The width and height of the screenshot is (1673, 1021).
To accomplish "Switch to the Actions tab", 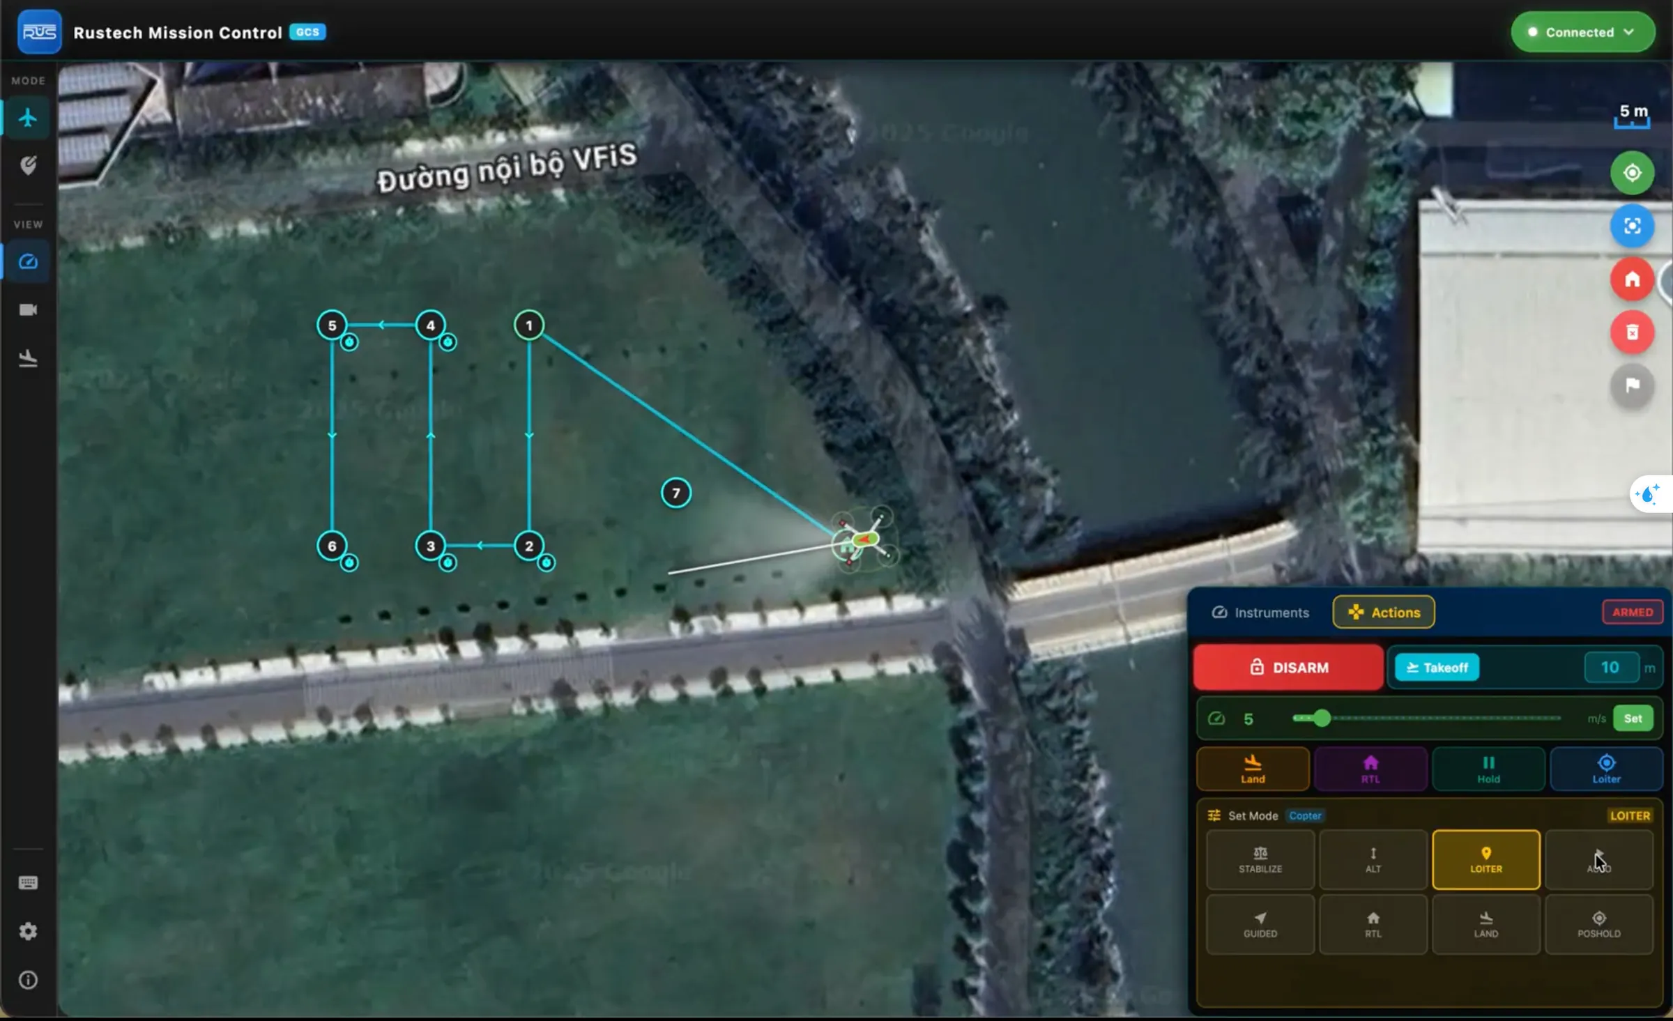I will tap(1384, 613).
